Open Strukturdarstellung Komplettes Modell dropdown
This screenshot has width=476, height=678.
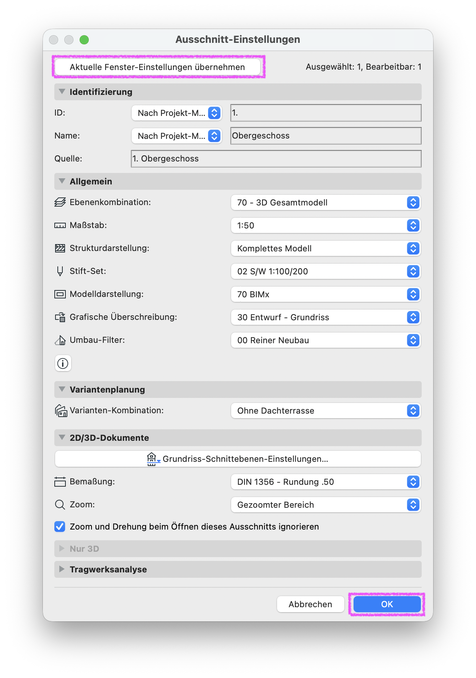tap(326, 248)
